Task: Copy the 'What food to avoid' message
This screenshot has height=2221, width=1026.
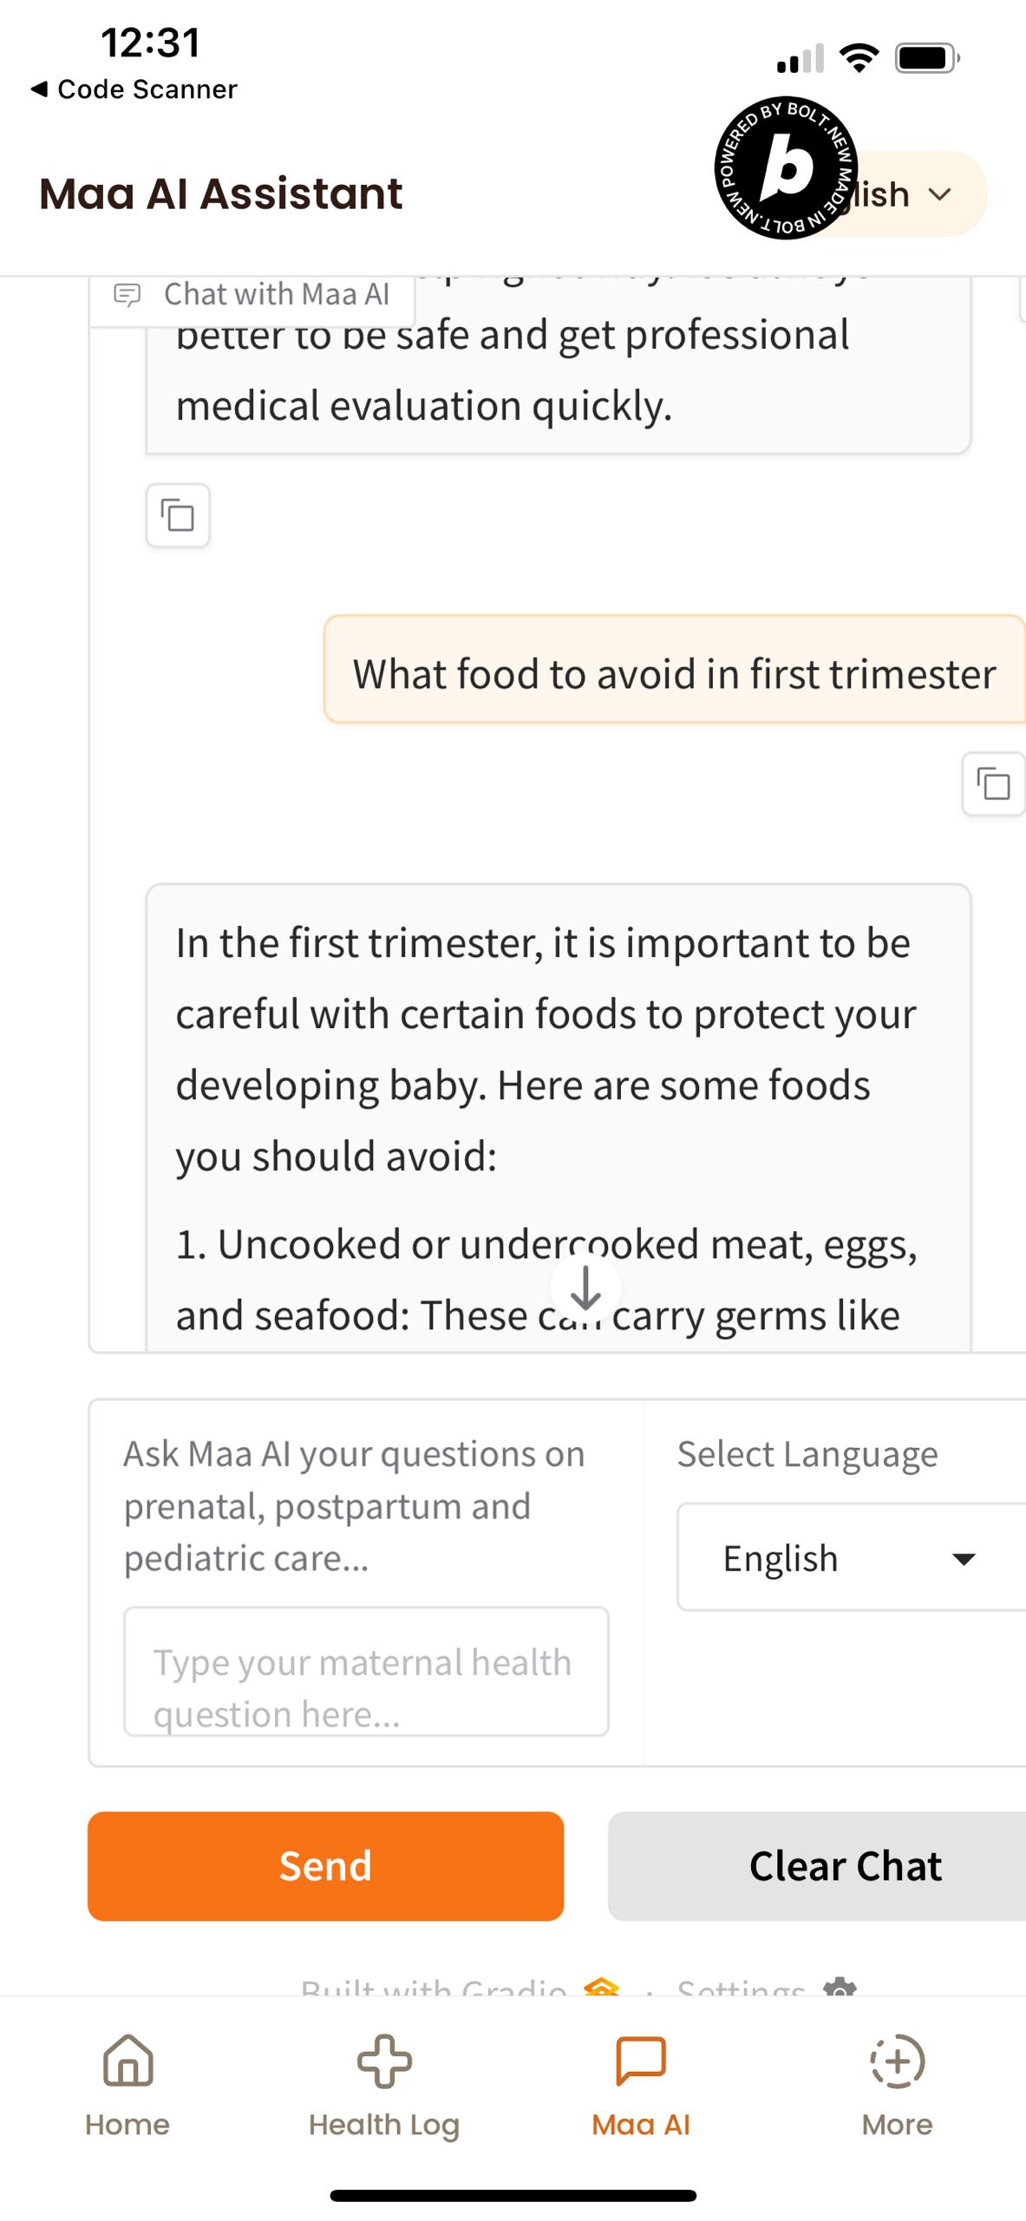Action: [x=993, y=784]
